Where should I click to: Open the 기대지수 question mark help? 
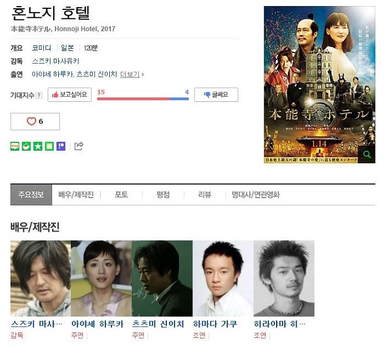click(39, 95)
